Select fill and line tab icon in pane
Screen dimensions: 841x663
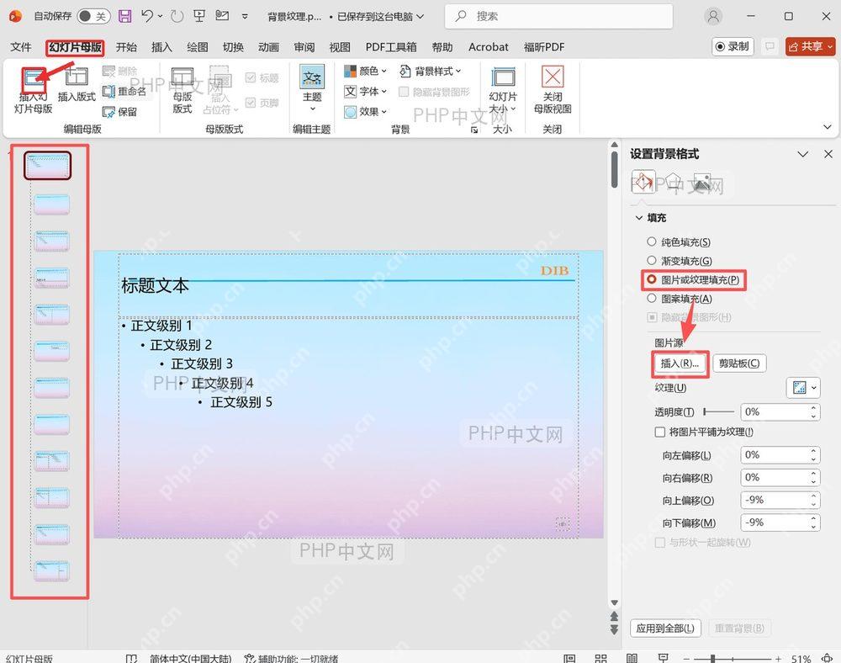643,183
